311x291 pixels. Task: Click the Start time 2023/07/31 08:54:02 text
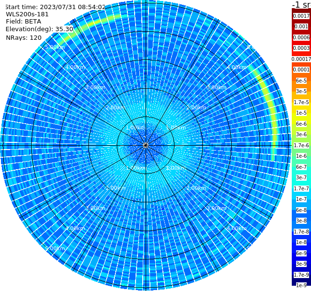point(55,7)
